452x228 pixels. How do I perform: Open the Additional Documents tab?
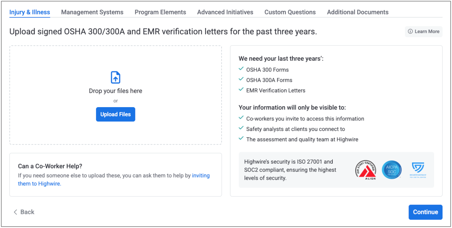point(358,12)
